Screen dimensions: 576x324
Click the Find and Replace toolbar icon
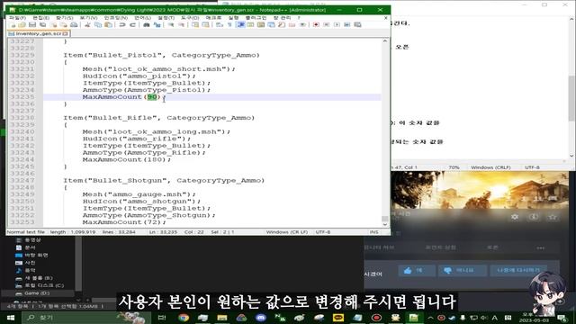point(157,24)
